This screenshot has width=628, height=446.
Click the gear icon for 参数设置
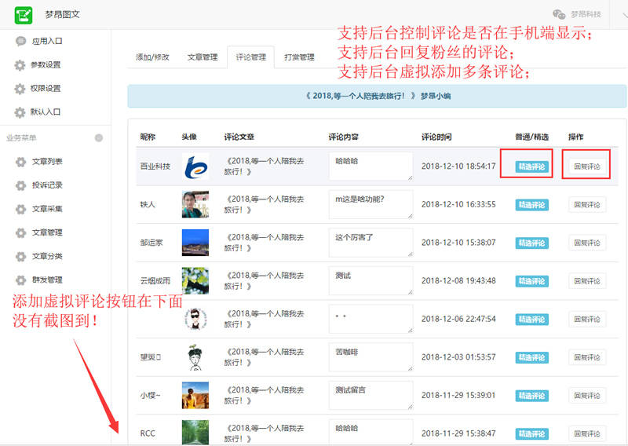click(x=20, y=65)
